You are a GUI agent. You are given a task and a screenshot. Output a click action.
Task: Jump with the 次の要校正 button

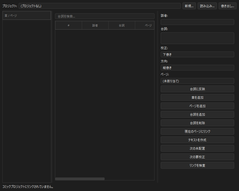pyautogui.click(x=197, y=157)
